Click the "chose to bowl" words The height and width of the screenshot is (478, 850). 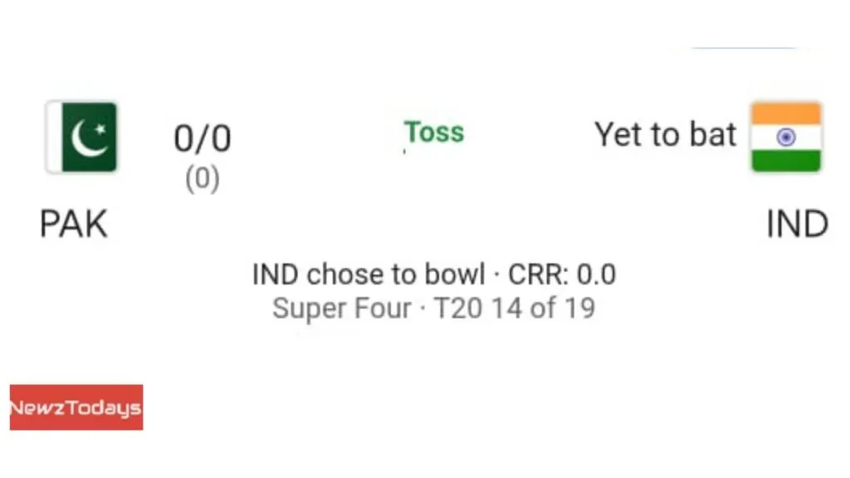(x=396, y=275)
